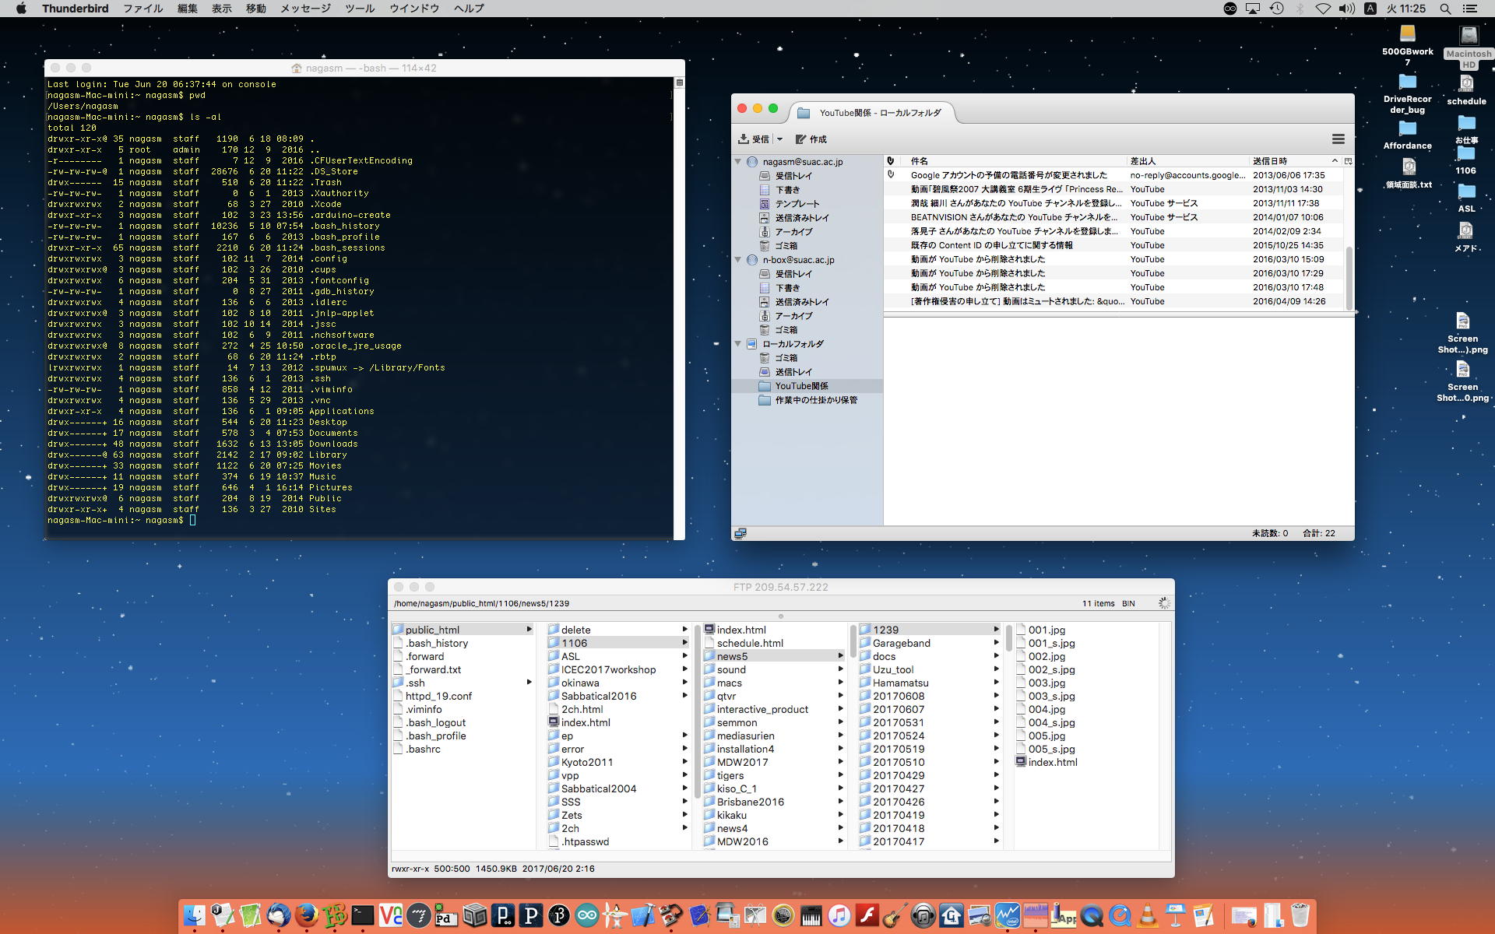Select the .htpasswd file in FTP list
Screen dimensions: 1495x934
[585, 841]
